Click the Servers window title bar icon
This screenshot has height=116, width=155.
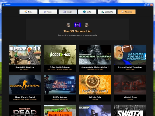coord(3,5)
